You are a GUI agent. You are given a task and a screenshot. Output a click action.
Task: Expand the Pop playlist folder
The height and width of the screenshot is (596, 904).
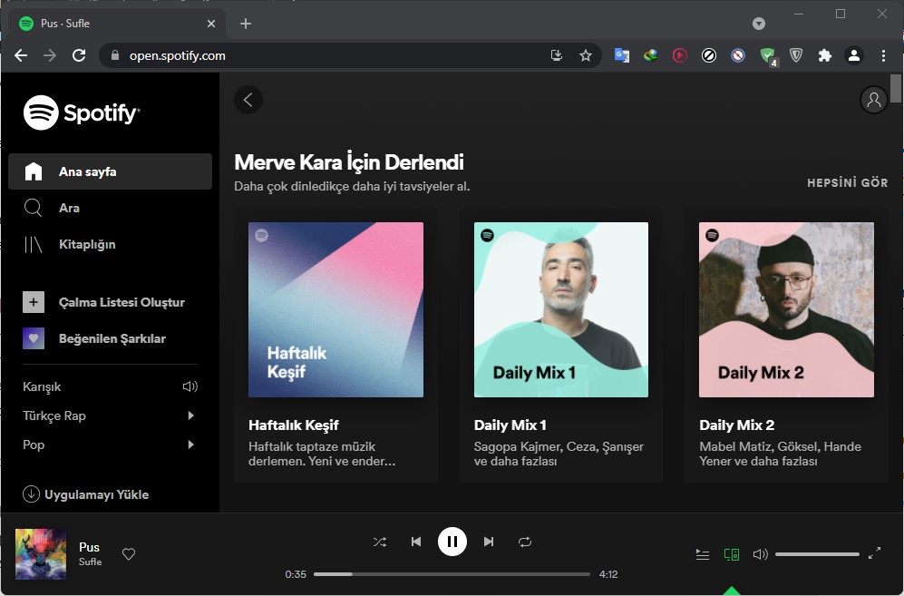pos(190,445)
